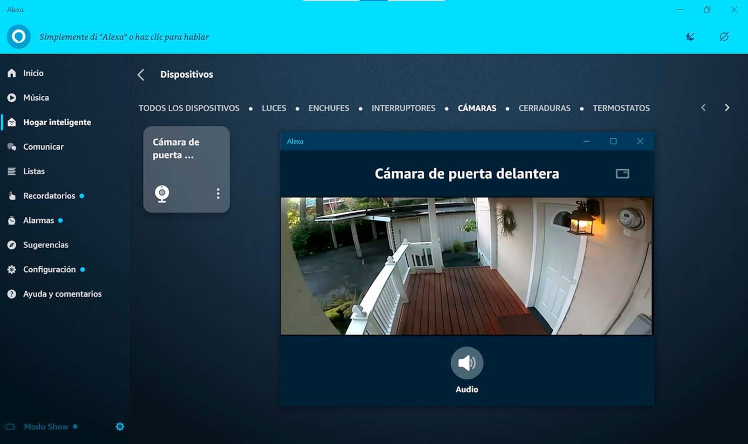748x444 pixels.
Task: Toggle the microphone mute icon
Action: click(x=690, y=37)
